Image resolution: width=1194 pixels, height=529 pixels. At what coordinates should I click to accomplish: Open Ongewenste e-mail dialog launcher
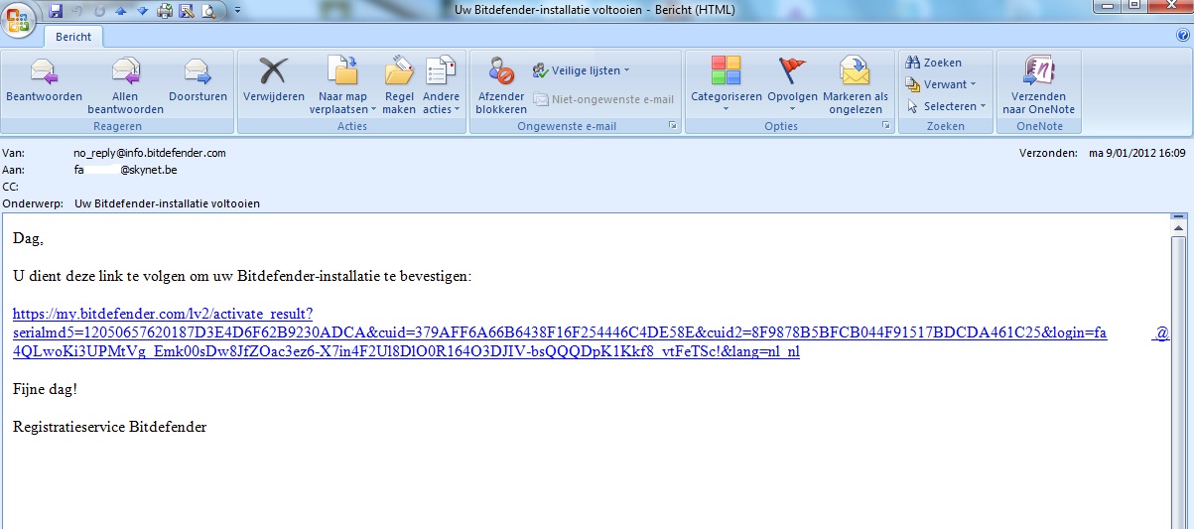[x=672, y=126]
